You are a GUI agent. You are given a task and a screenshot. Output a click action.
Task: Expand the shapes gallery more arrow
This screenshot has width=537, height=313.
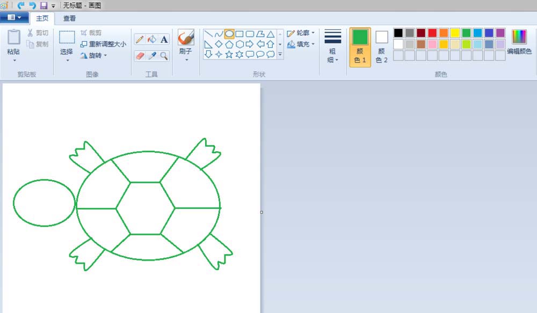[280, 54]
